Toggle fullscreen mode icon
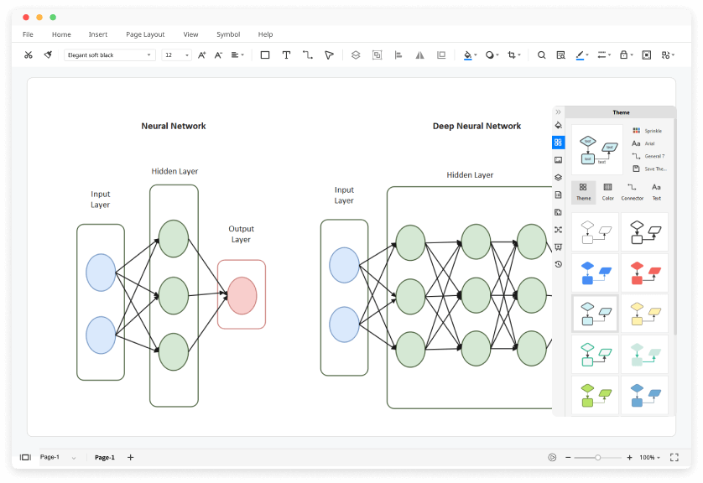This screenshot has height=483, width=703. click(674, 457)
